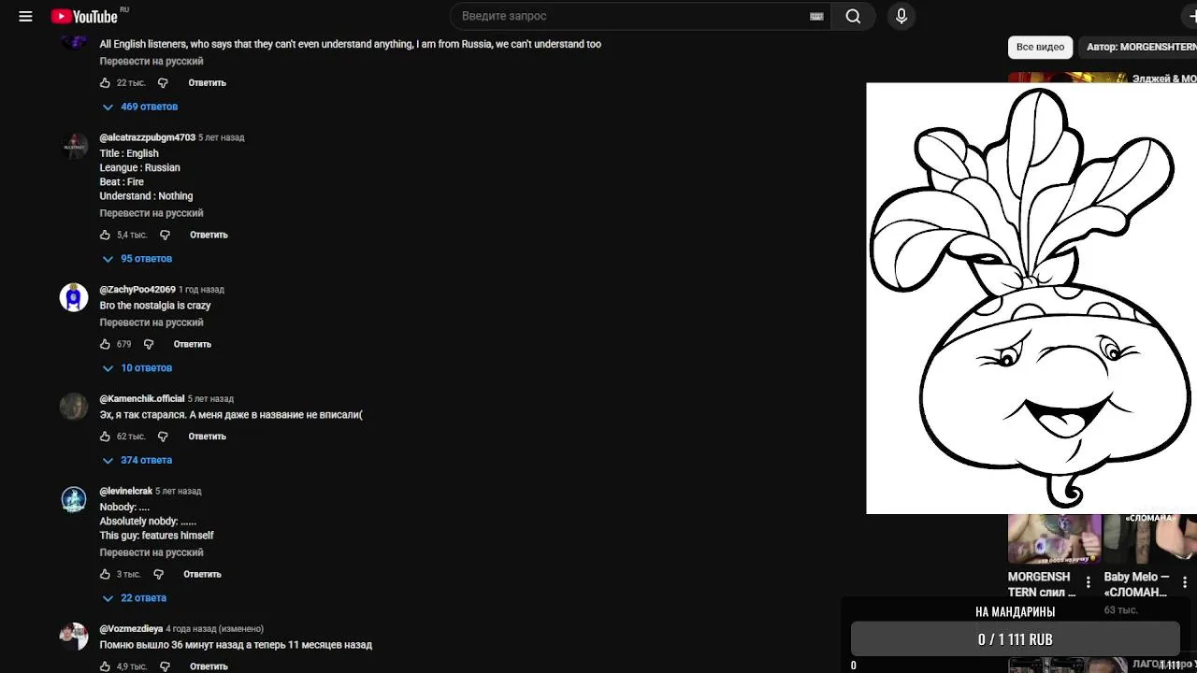Open @Vozmezdieya channel link
The width and height of the screenshot is (1197, 673).
(x=131, y=629)
